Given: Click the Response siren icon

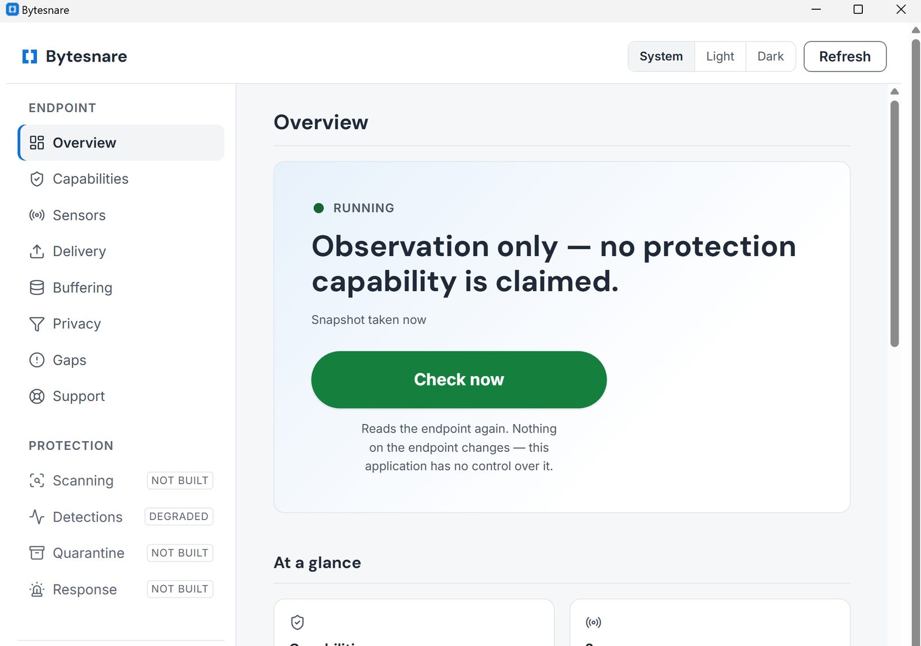Looking at the screenshot, I should point(37,589).
